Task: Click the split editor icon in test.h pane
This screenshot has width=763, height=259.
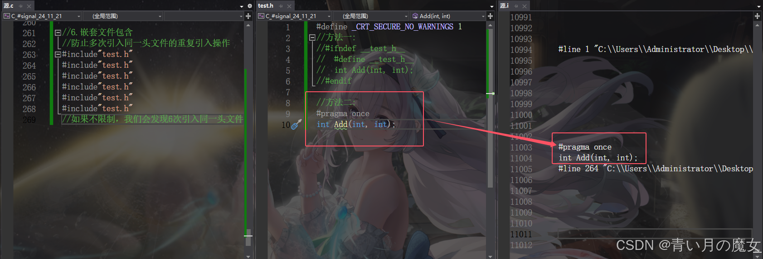Action: coord(490,16)
